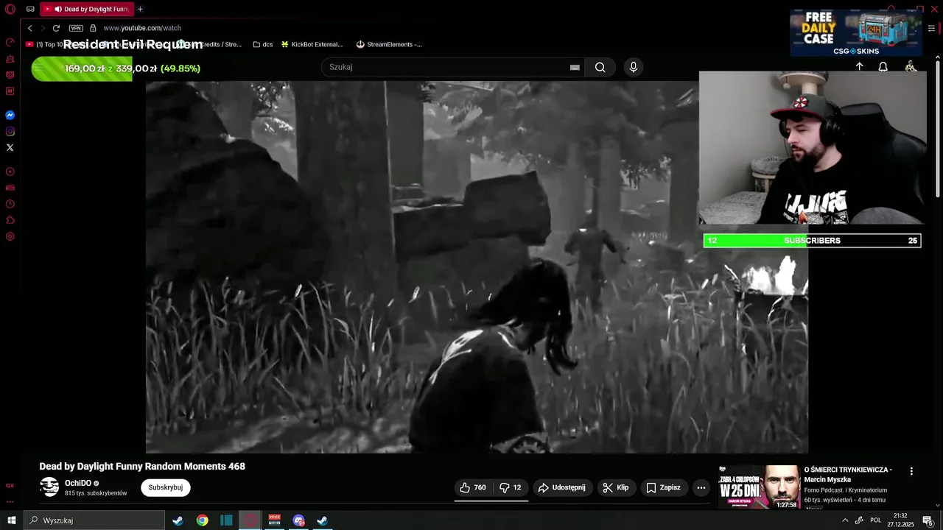Open a new browser tab
The width and height of the screenshot is (943, 530).
point(140,10)
